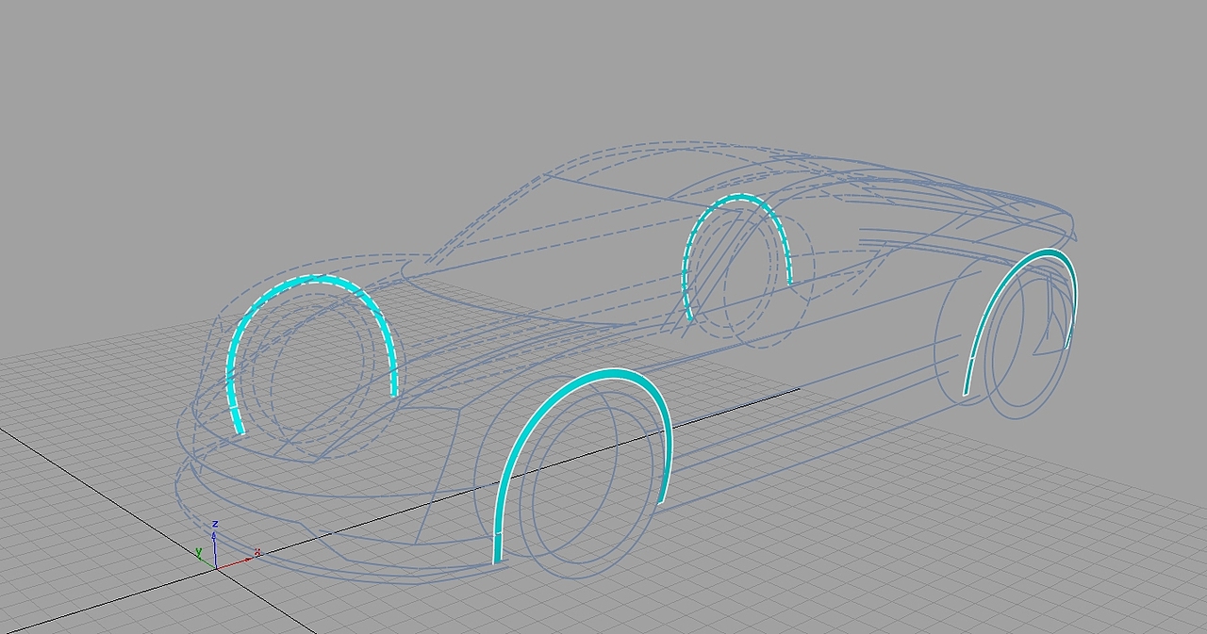Click the green Y axis arrow on the gizmo

[x=207, y=561]
